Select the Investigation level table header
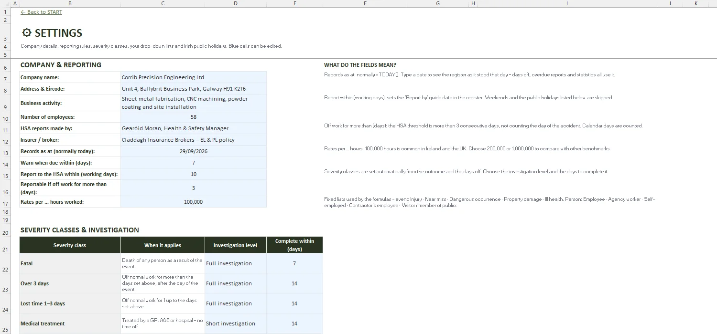 (x=235, y=245)
